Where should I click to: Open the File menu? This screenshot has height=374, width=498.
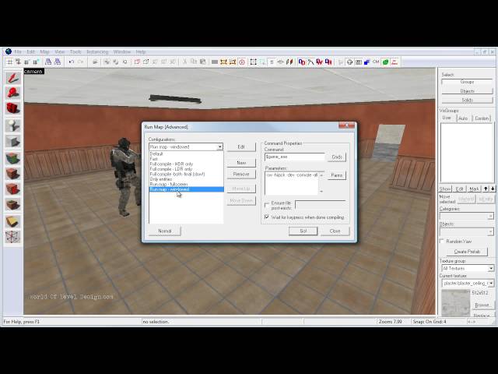click(18, 52)
